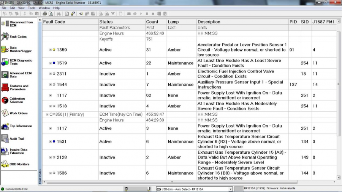Viewport: 342px width, 192px height.
Task: Open the Window menu
Action: pos(44,8)
